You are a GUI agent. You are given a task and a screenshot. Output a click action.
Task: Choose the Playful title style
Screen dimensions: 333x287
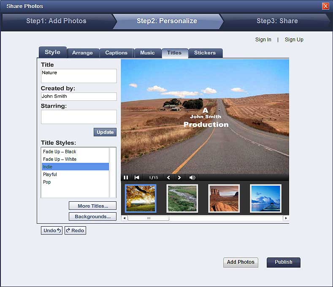pyautogui.click(x=75, y=174)
